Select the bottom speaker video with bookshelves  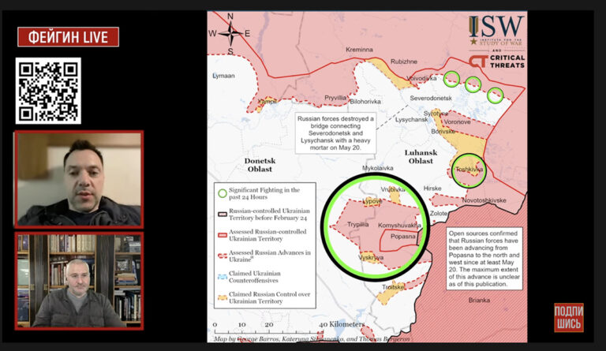pos(79,280)
